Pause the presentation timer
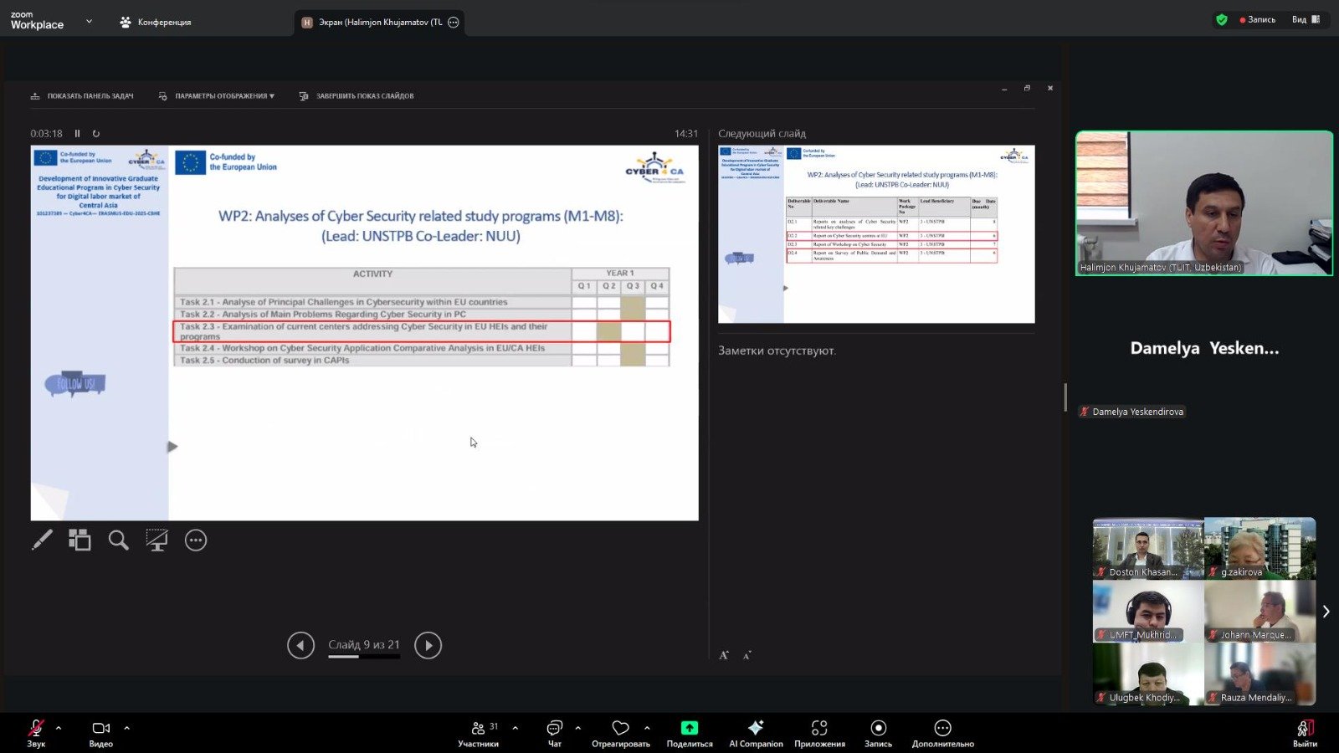Screen dimensions: 1339x753 78,134
